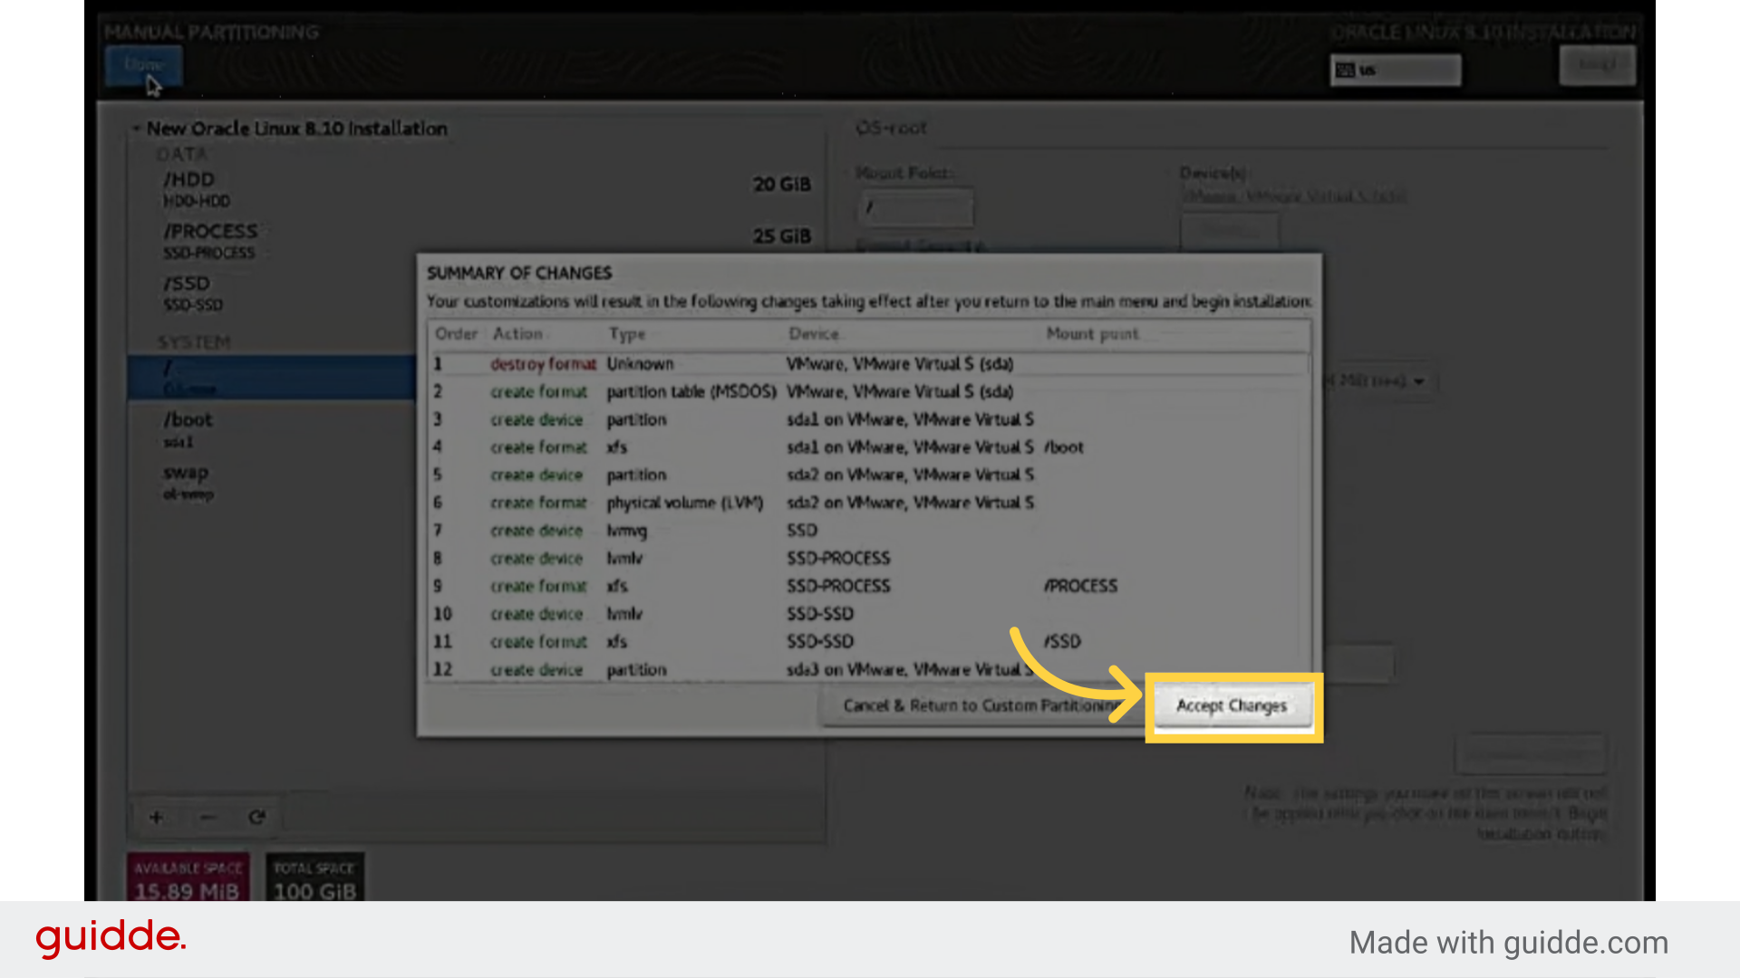This screenshot has height=978, width=1740.
Task: Collapse the New Oracle Linux 8.10 Installation tree
Action: [x=138, y=128]
